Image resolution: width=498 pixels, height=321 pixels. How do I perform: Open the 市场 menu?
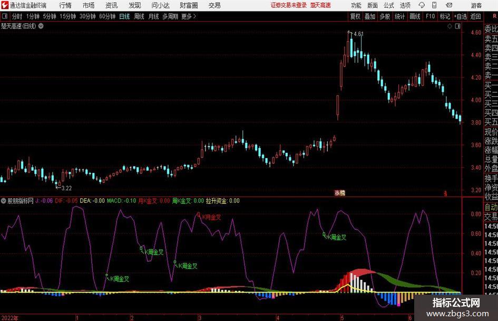[89, 5]
